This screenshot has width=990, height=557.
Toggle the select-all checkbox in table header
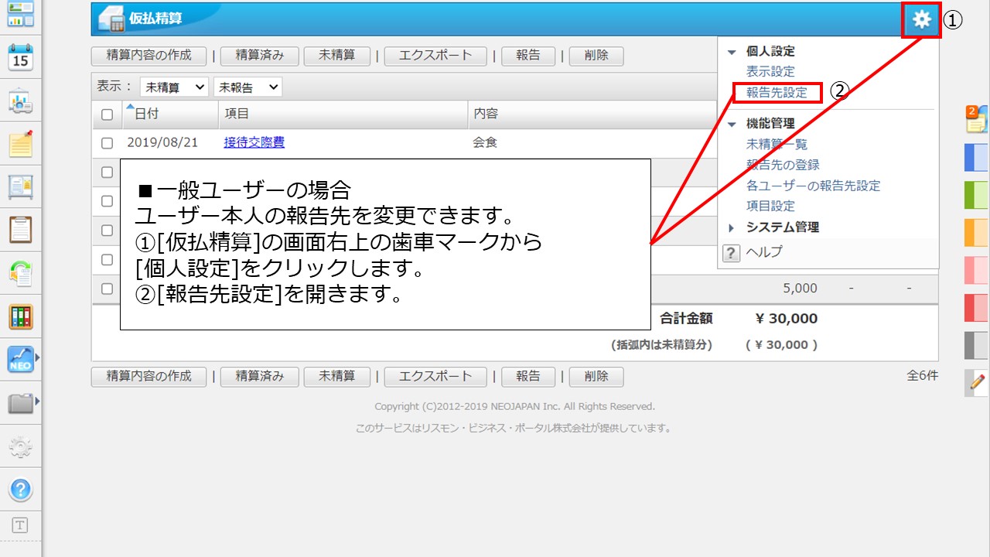[x=107, y=114]
